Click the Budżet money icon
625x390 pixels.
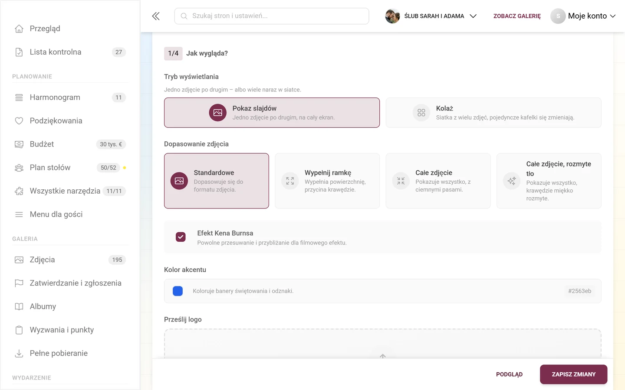pos(19,144)
